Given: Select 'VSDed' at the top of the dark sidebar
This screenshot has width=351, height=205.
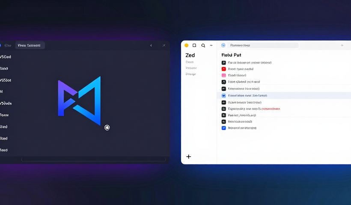Looking at the screenshot, I should (x=6, y=57).
